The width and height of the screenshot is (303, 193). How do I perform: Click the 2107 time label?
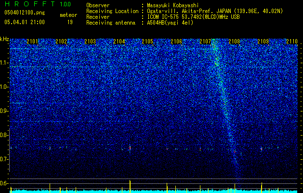click(205, 41)
